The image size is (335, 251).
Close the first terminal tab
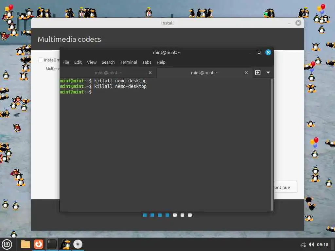(150, 73)
